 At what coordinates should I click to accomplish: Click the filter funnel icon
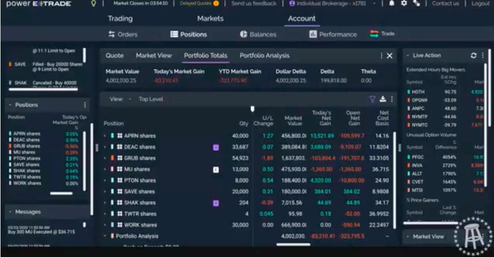tap(372, 99)
